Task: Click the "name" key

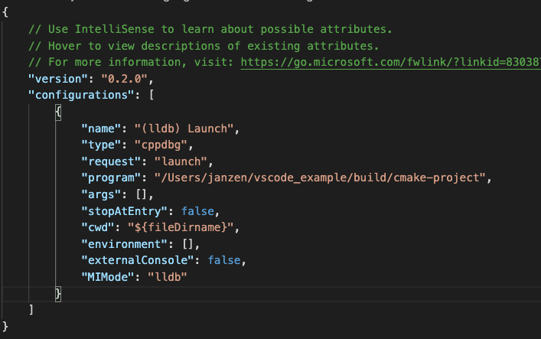Action: tap(101, 129)
